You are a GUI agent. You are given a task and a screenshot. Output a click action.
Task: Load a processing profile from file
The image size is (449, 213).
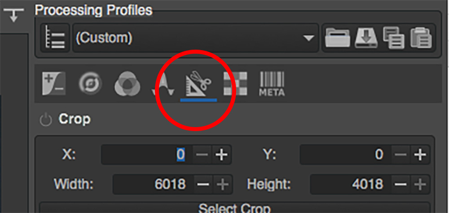[337, 38]
